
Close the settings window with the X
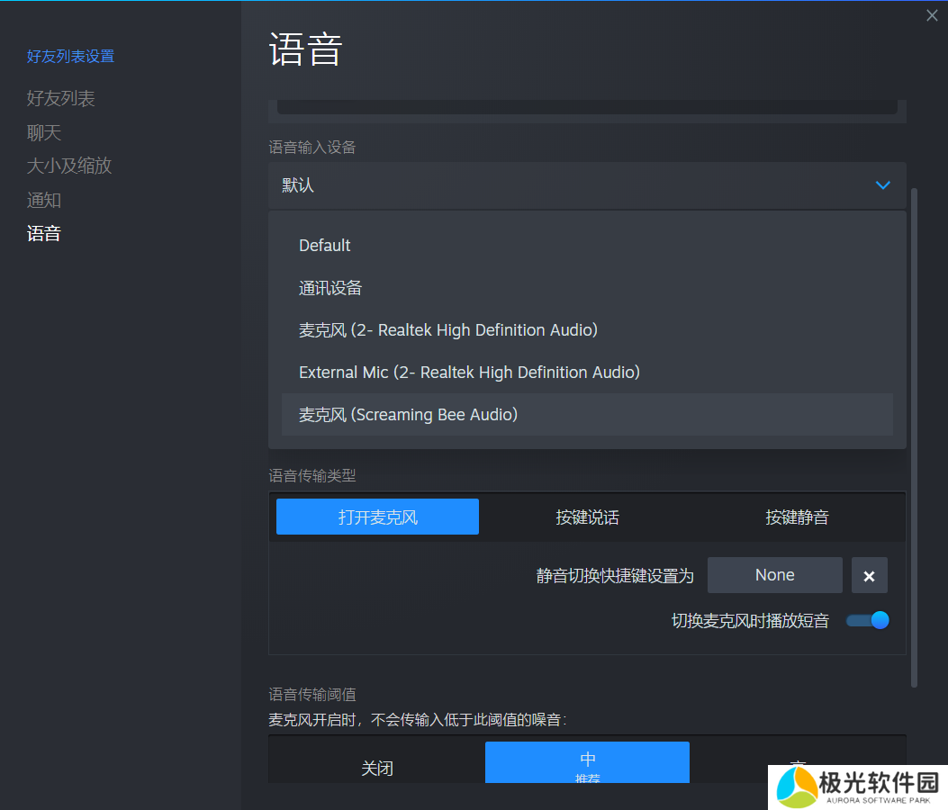932,15
